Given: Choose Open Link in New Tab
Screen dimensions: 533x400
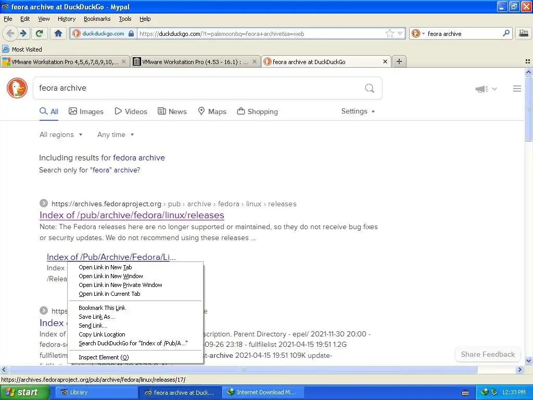Looking at the screenshot, I should coord(136,267).
